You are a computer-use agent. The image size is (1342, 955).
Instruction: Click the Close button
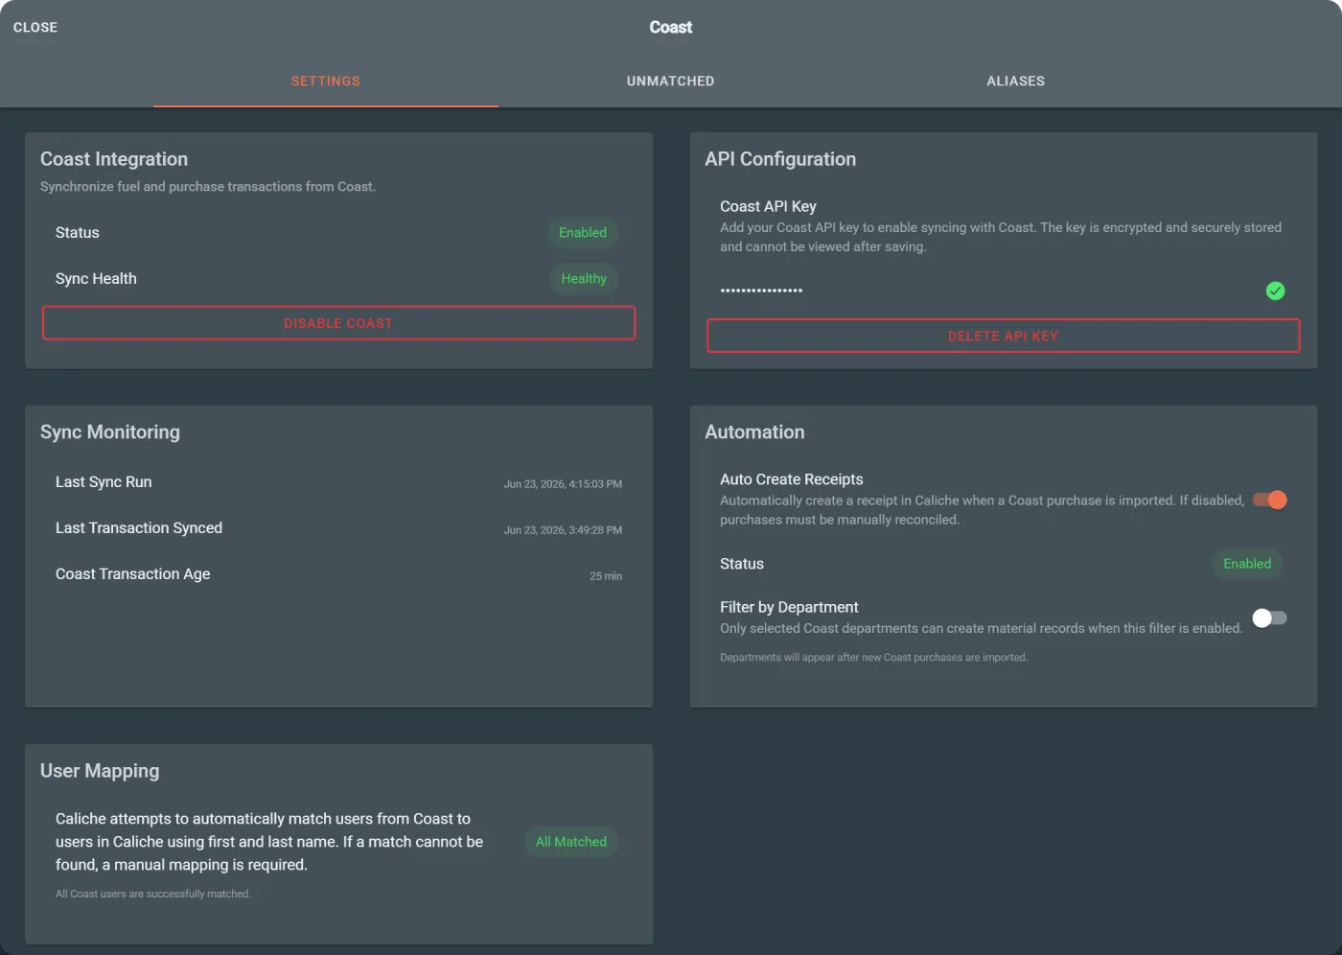(35, 28)
